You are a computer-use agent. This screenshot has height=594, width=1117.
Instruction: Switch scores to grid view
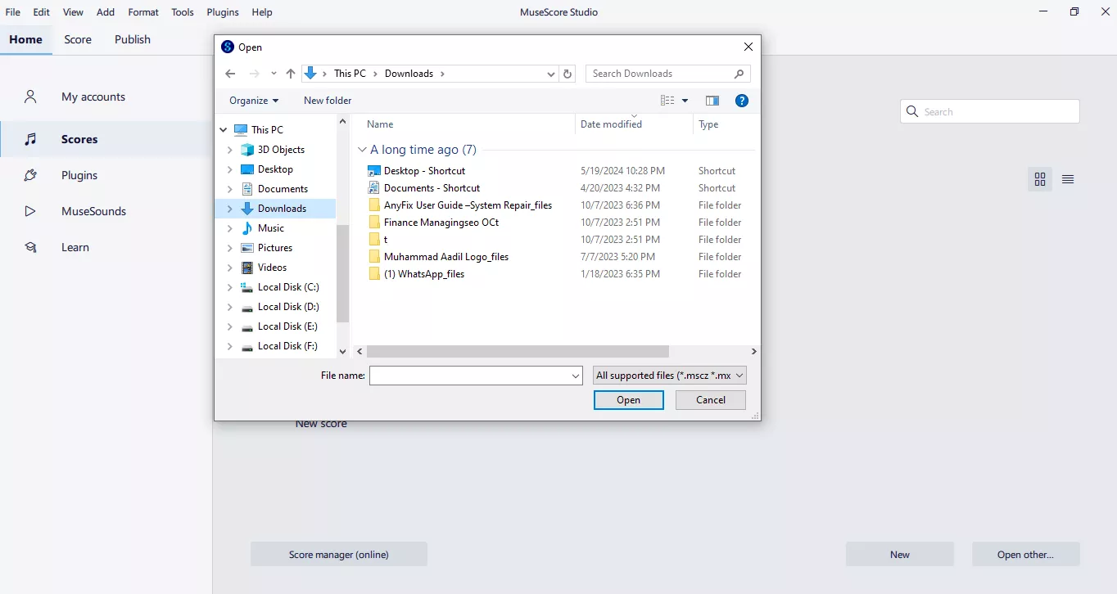(1040, 179)
